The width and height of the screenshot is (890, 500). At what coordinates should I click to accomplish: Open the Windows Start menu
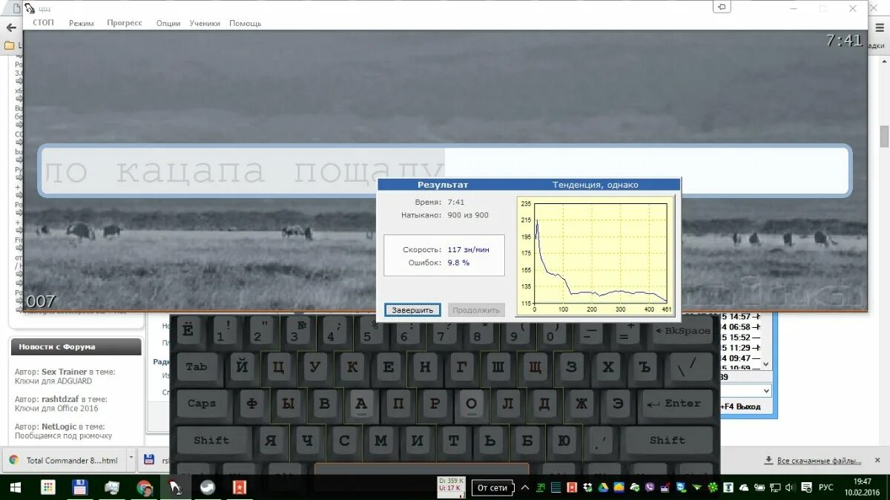click(x=15, y=487)
